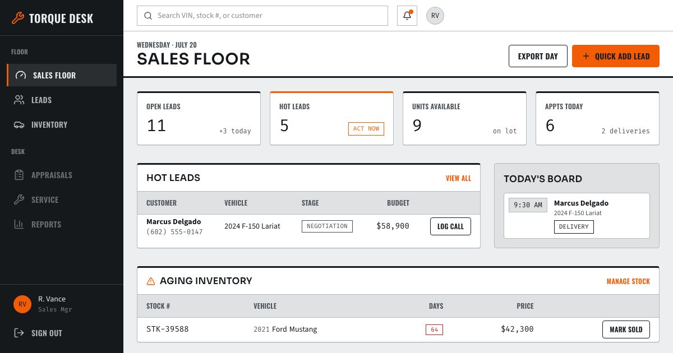Click the Torque Desk wrench logo icon
Image resolution: width=673 pixels, height=353 pixels.
tap(18, 18)
